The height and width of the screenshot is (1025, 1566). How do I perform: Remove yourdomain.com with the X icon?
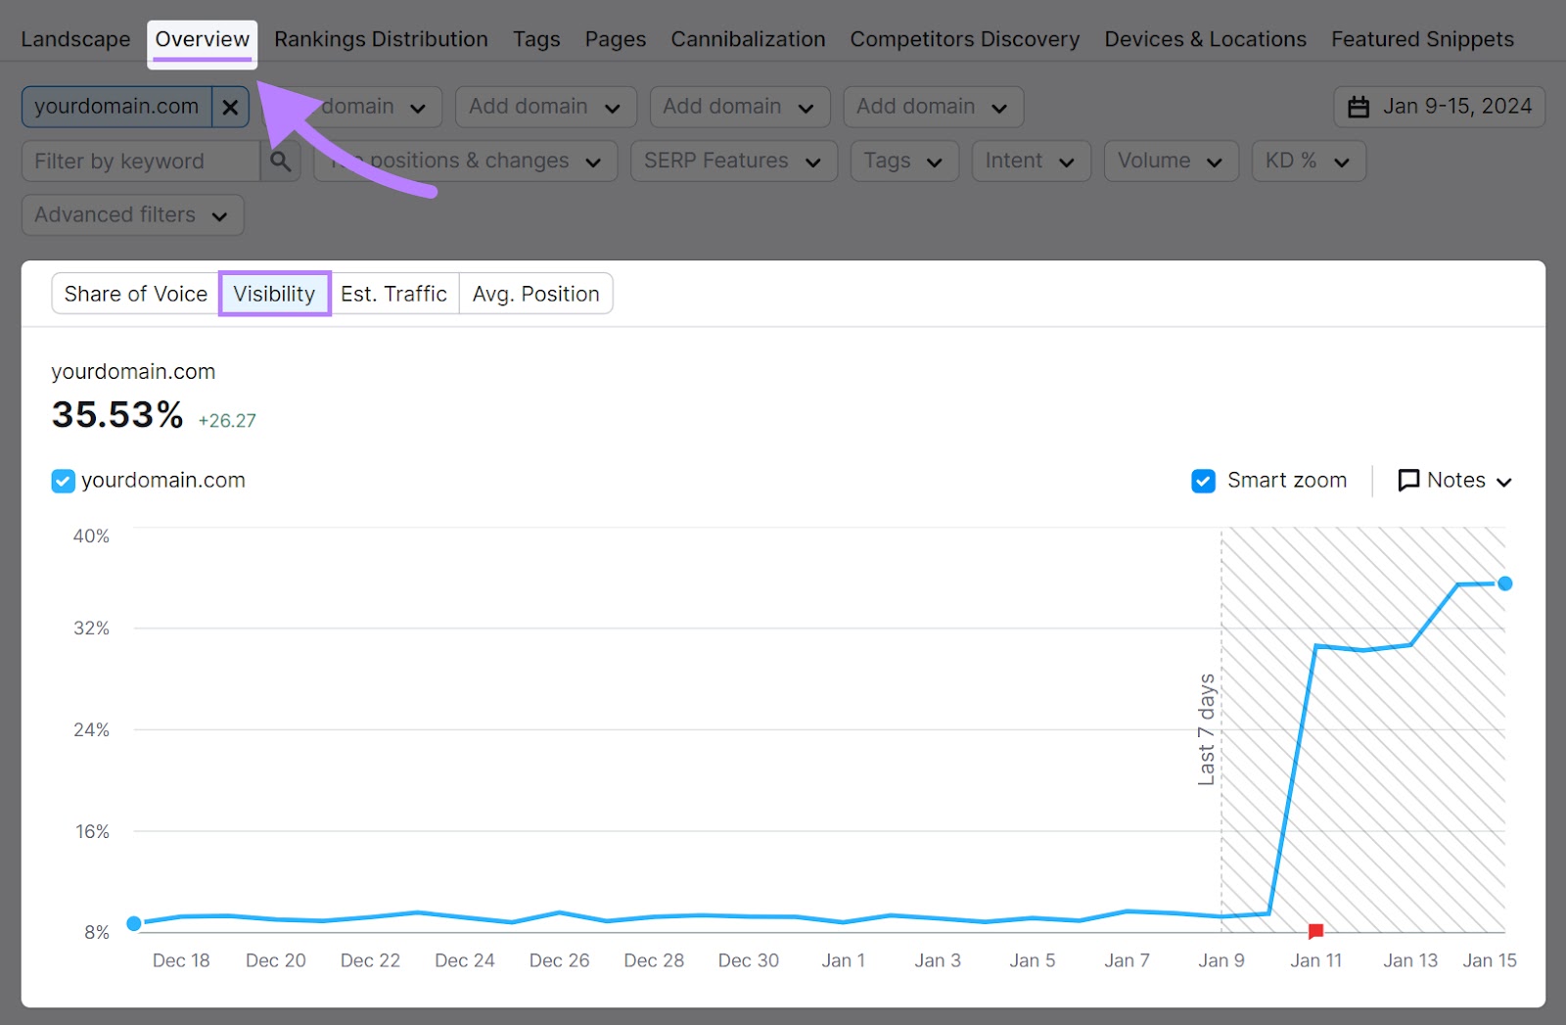(230, 107)
